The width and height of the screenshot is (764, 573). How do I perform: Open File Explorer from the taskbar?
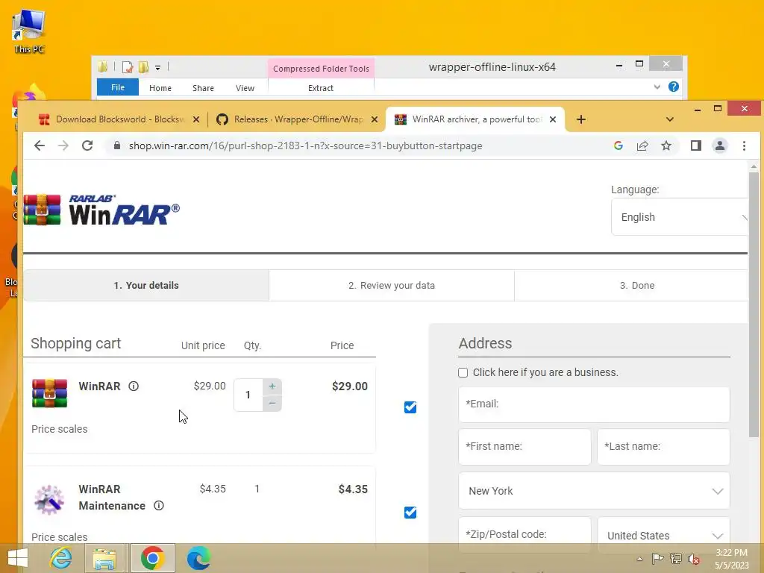pyautogui.click(x=104, y=558)
